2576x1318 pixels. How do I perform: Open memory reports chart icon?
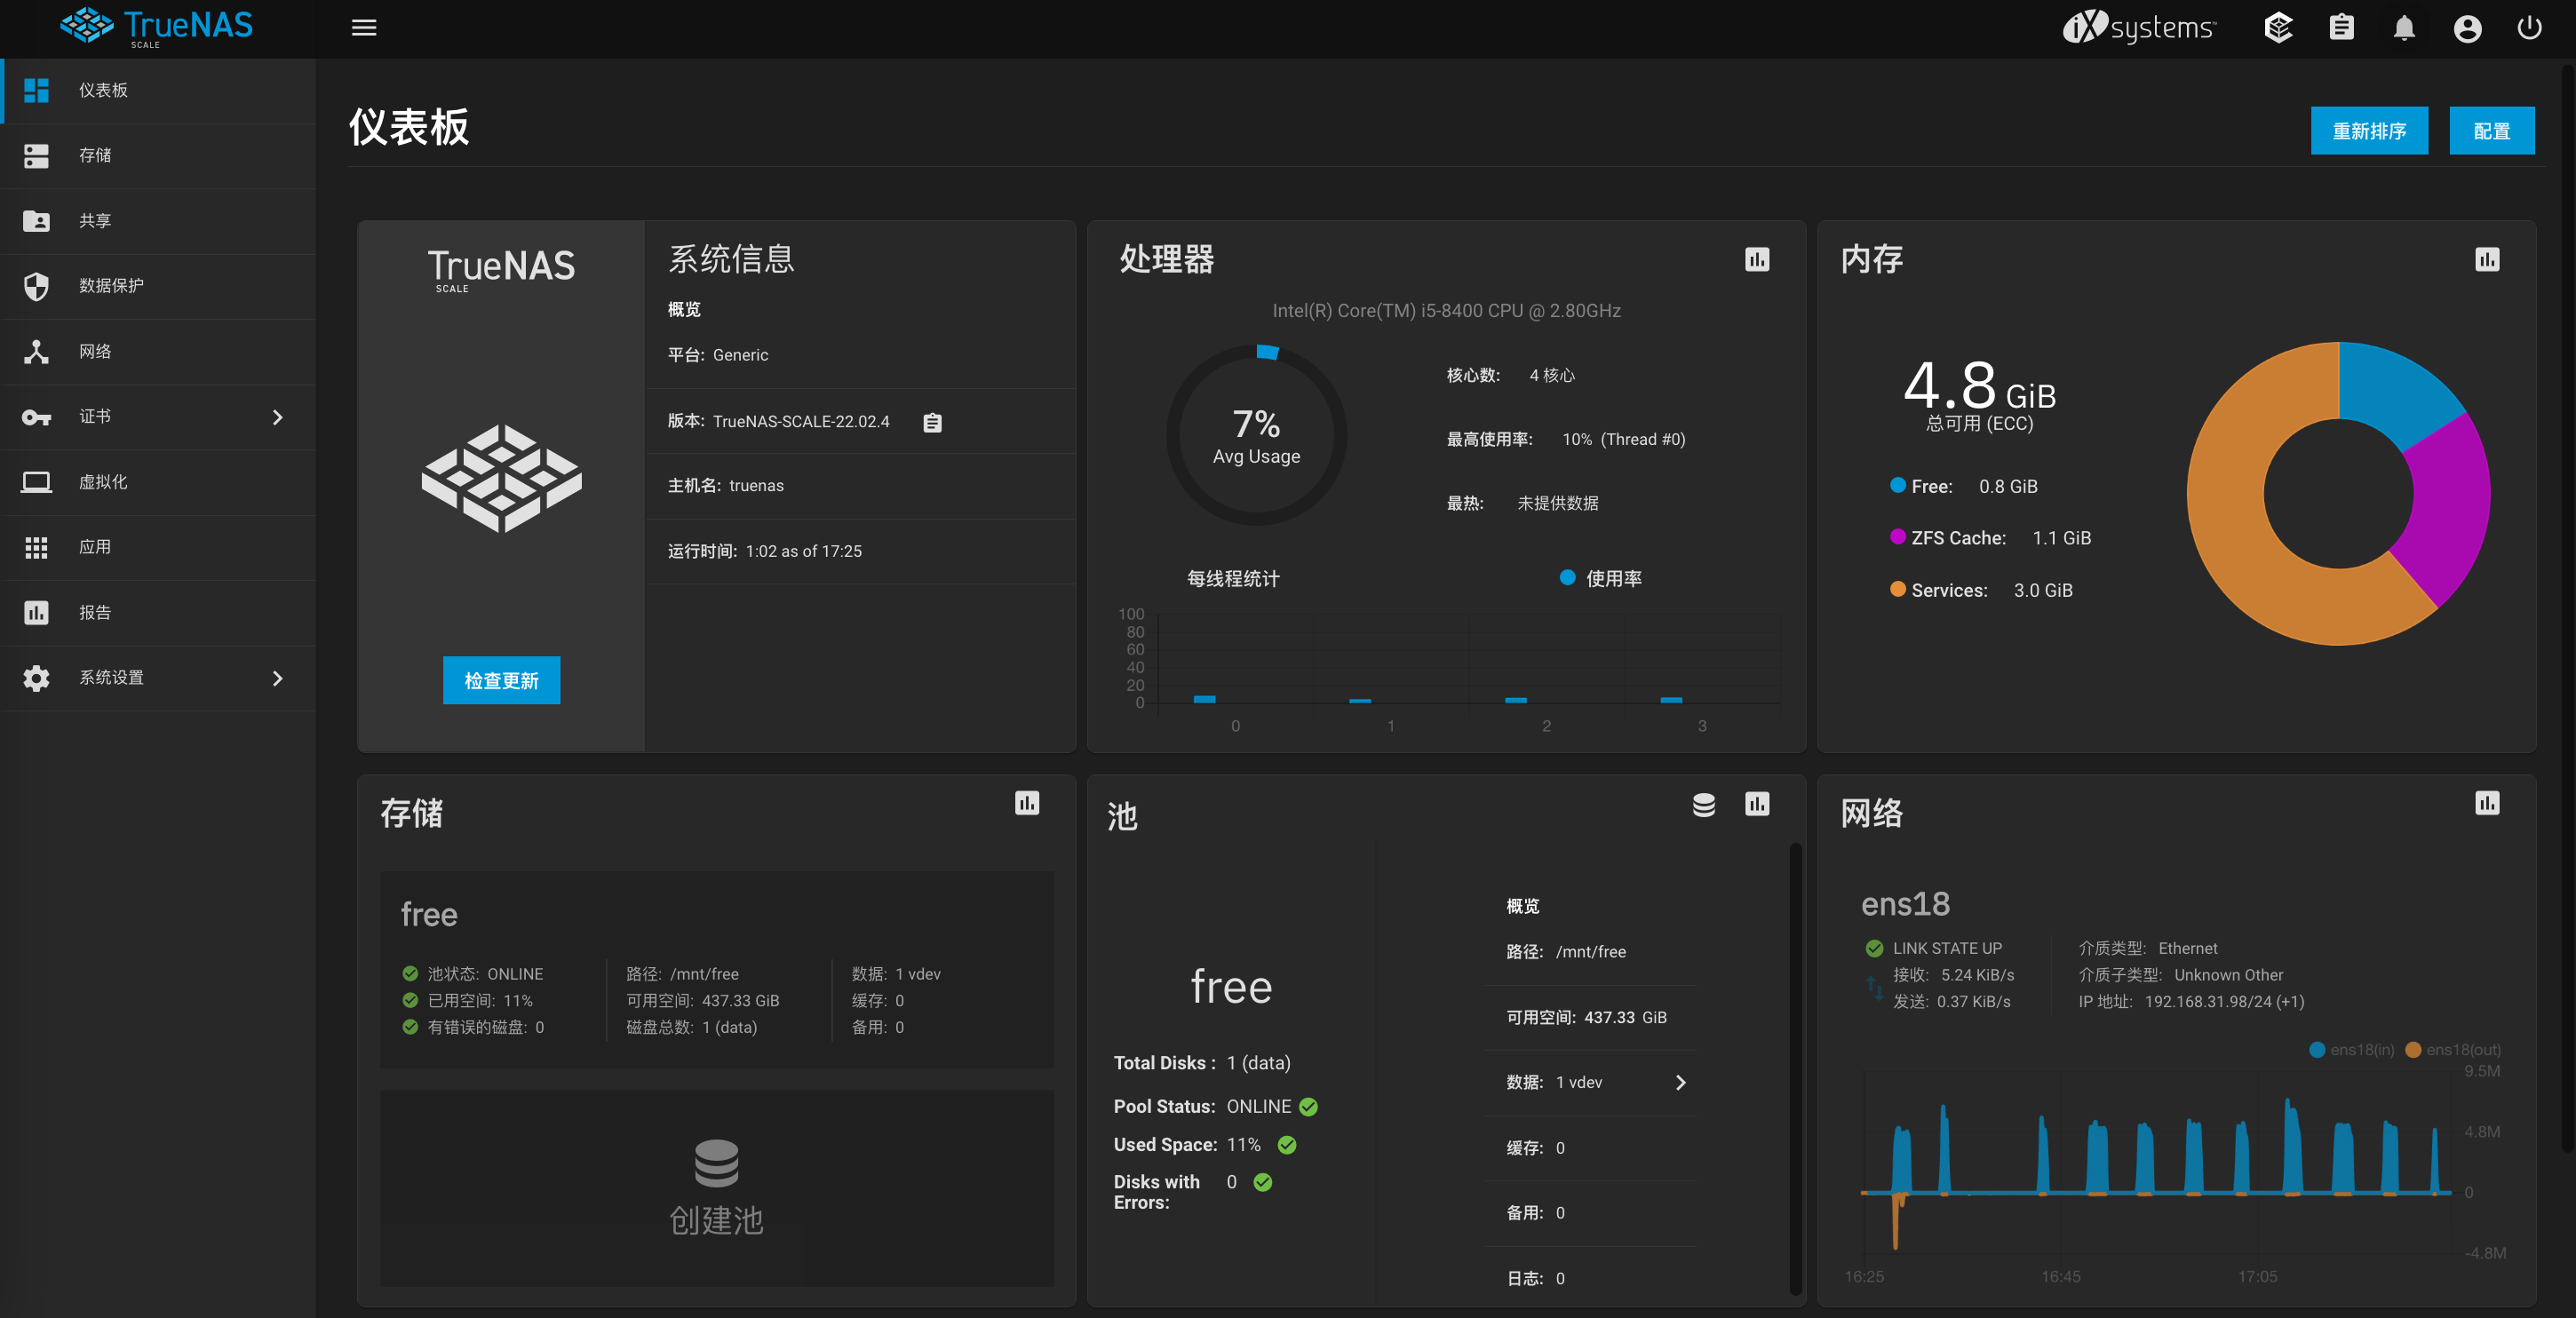click(2487, 260)
